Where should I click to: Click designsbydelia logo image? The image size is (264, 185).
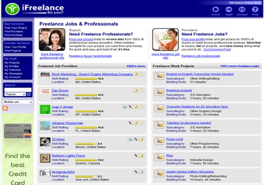click(45, 173)
